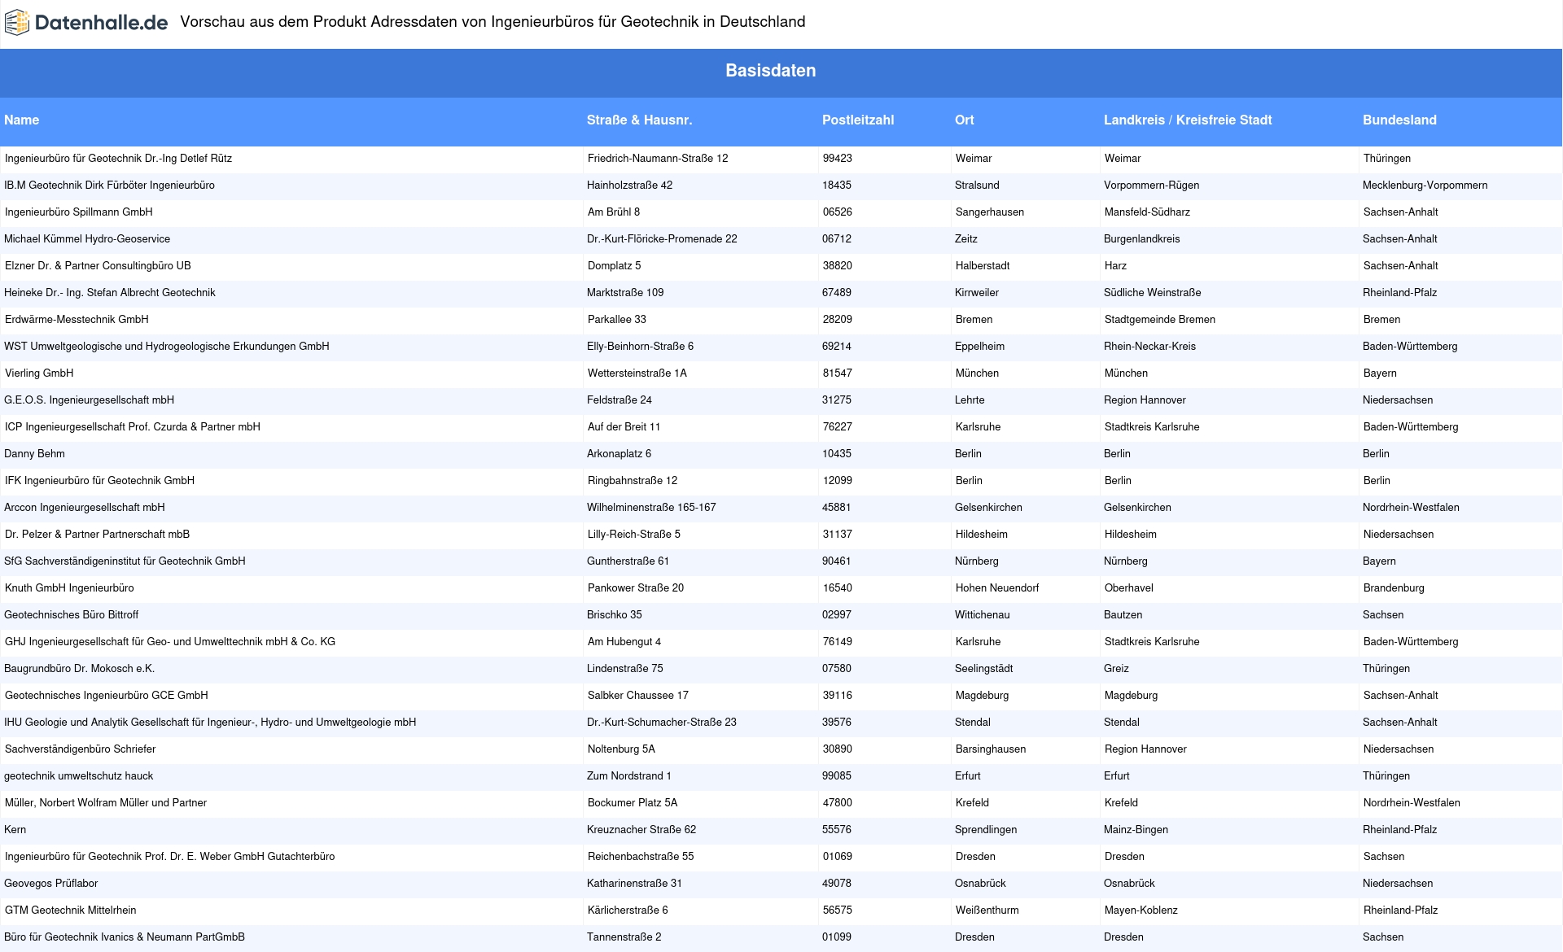
Task: Click Dr. Pelzer & Partner Partnerschaft mbB
Action: pyautogui.click(x=97, y=535)
